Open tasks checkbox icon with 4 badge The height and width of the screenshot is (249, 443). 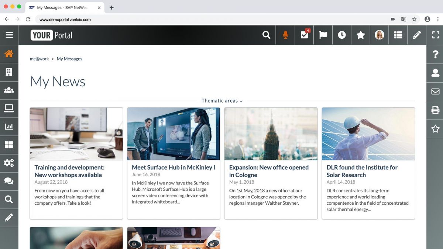click(305, 34)
